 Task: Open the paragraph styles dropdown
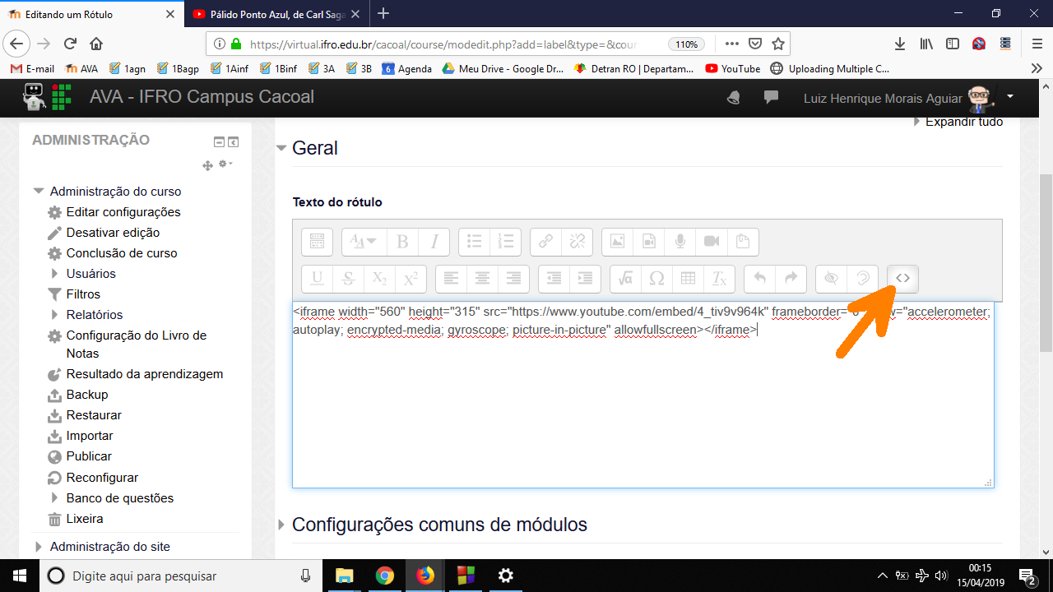click(x=363, y=242)
